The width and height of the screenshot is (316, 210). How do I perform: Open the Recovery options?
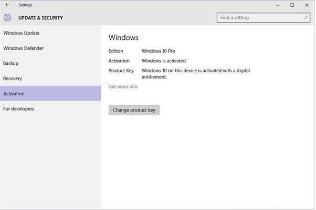[x=13, y=79]
